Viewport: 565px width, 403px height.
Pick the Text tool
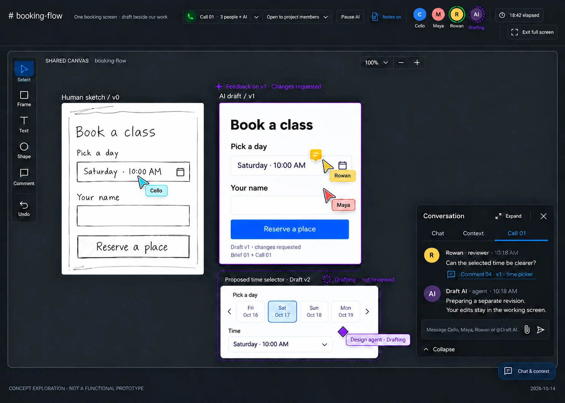coord(24,125)
